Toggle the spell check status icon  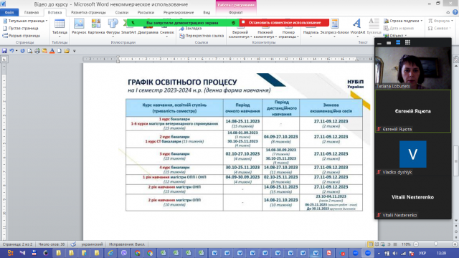coord(73,244)
